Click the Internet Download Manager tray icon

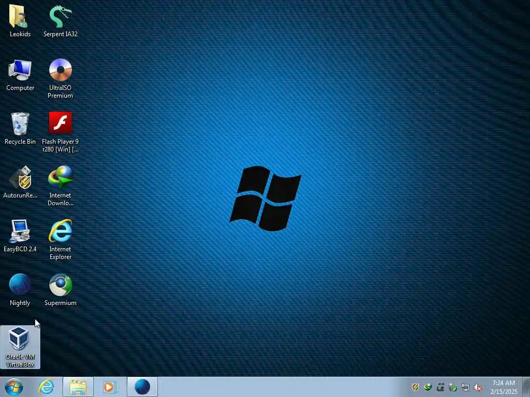point(428,387)
